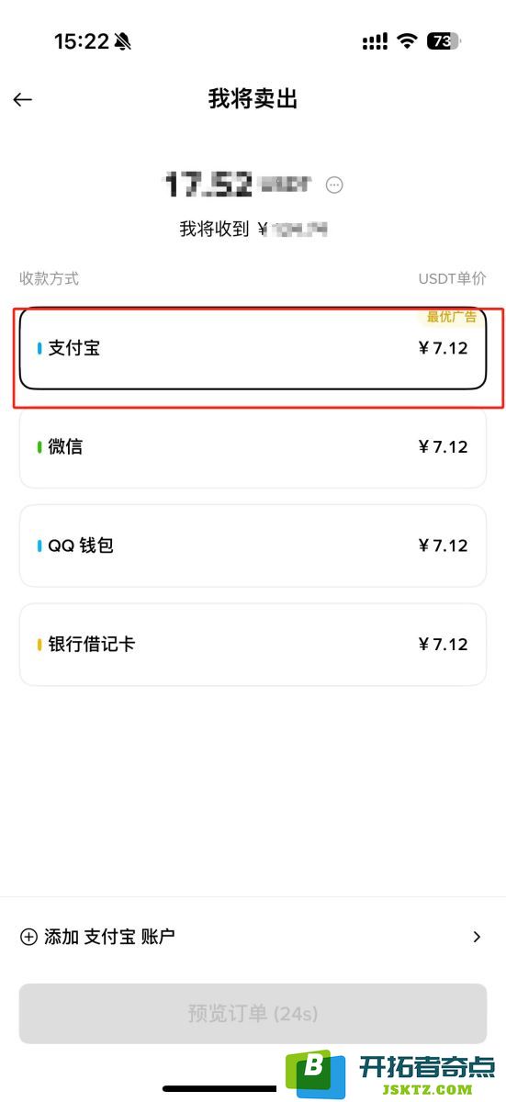Tap the 收款方式 column label

pos(50,278)
